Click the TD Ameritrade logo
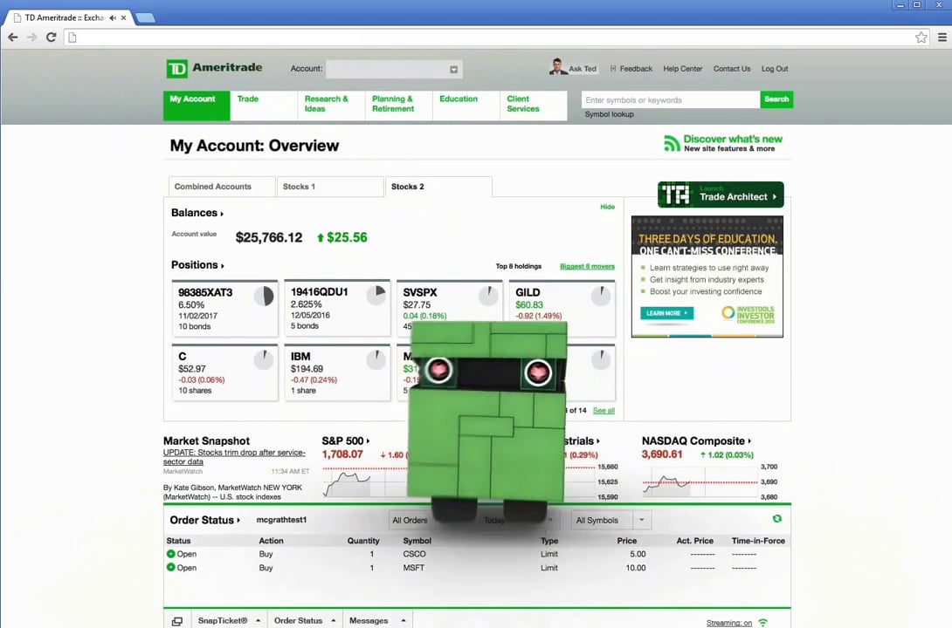This screenshot has width=952, height=628. coord(214,69)
